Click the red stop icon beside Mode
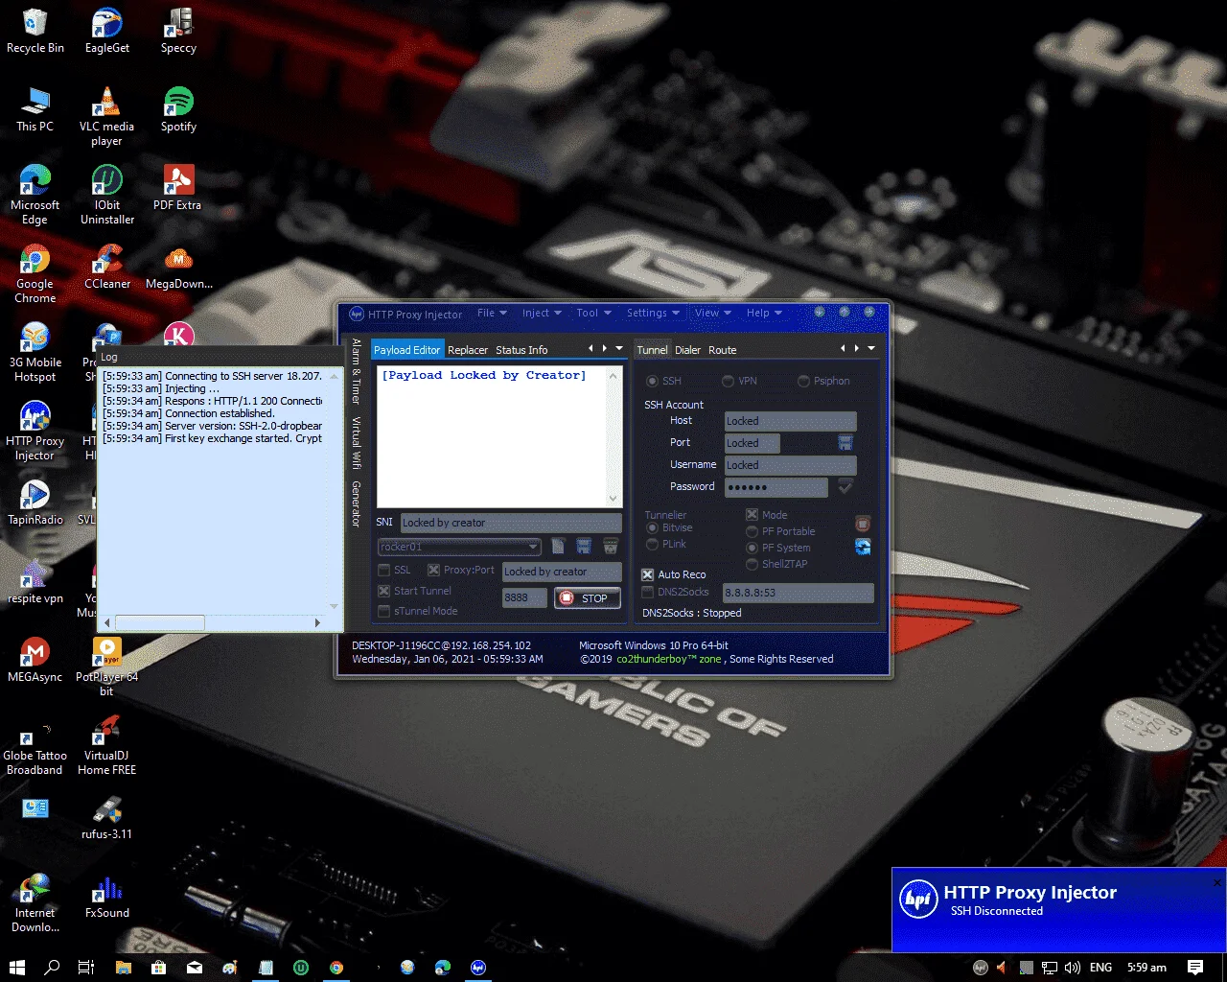This screenshot has width=1227, height=982. (863, 524)
